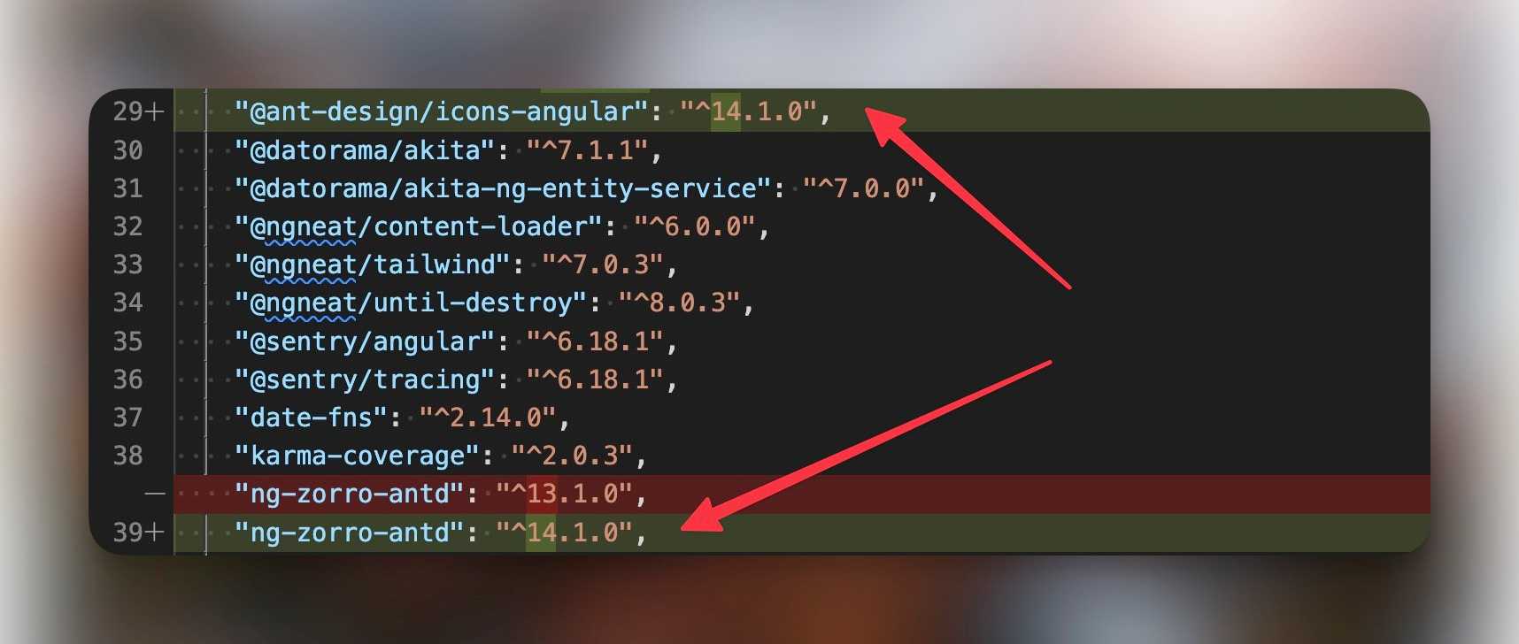The height and width of the screenshot is (644, 1519).
Task: Click the "^8.0.3" version of until-destroy
Action: pyautogui.click(x=679, y=303)
